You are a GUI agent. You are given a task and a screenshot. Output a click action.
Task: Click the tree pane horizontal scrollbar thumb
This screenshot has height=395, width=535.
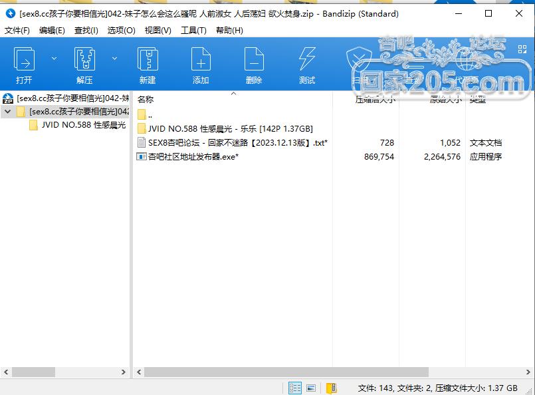pos(33,372)
